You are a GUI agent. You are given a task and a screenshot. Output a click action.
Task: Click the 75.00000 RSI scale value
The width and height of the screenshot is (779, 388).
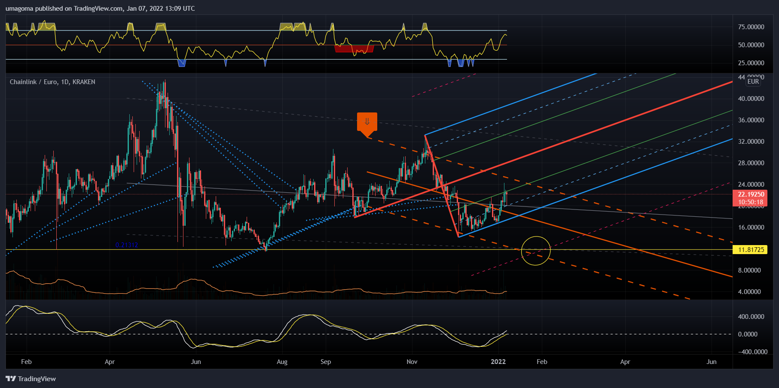point(751,27)
